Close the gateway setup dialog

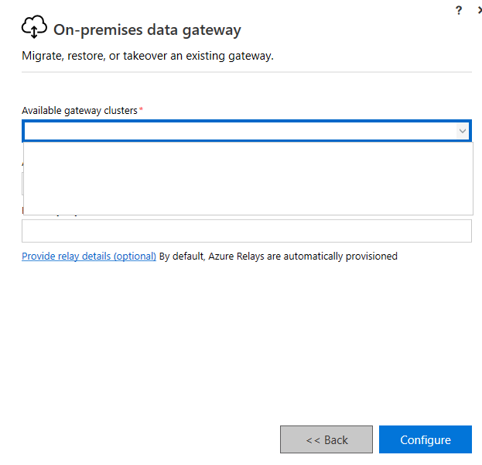click(x=480, y=11)
